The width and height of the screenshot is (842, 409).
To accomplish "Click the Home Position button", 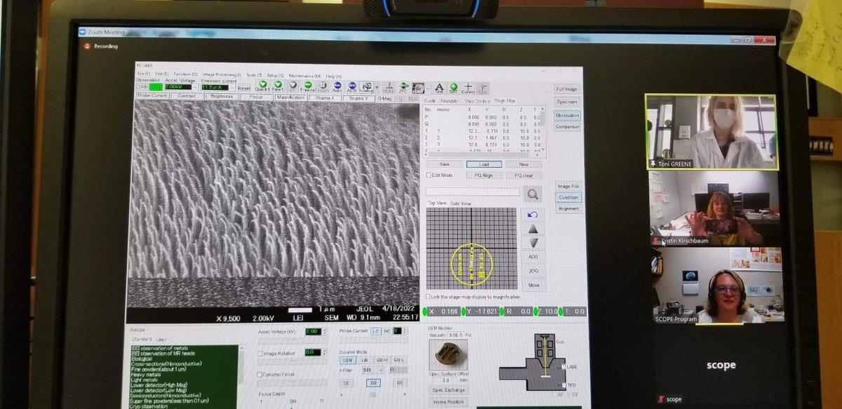I will (447, 401).
